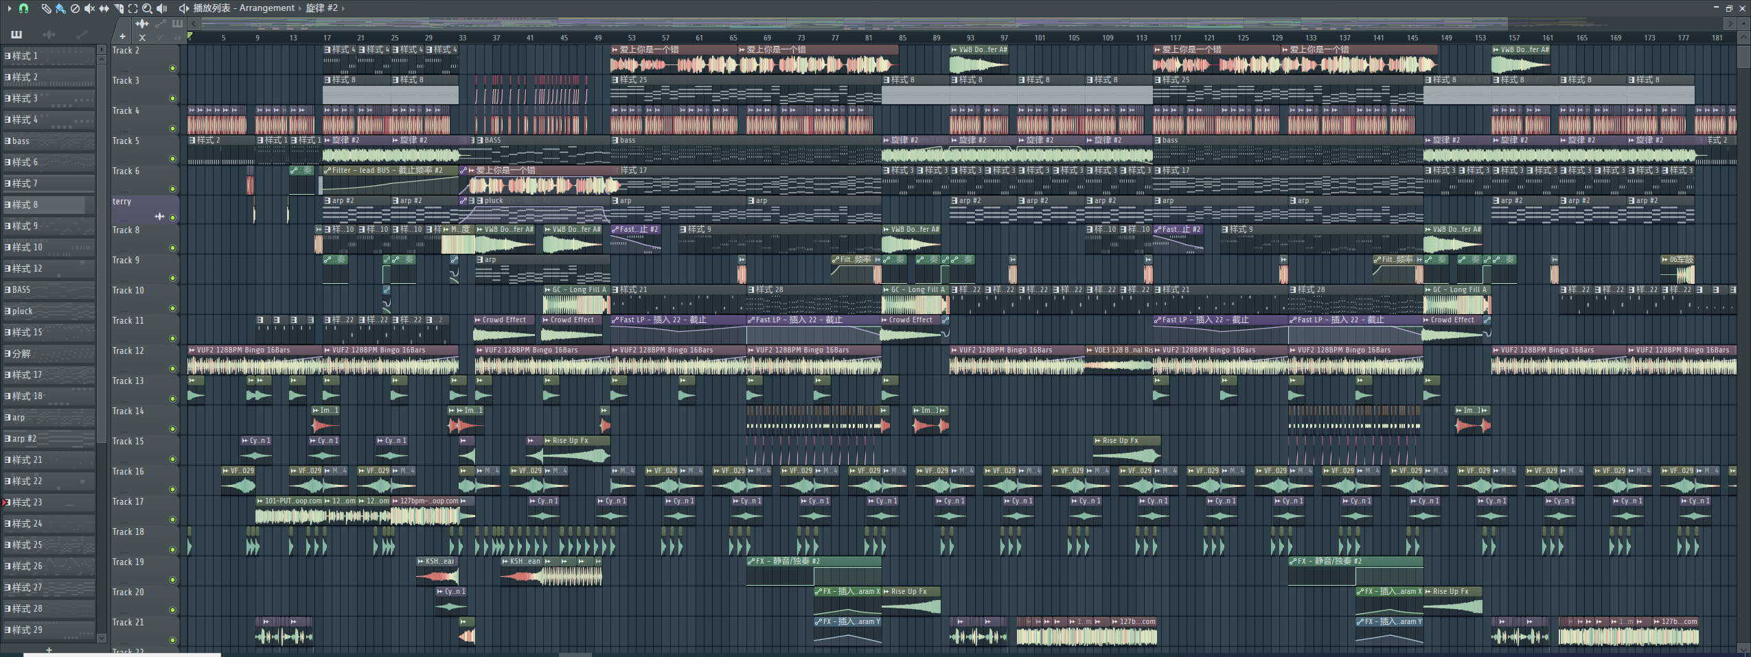The width and height of the screenshot is (1751, 657).
Task: Expand the Arrangement selector arrow
Action: click(300, 8)
